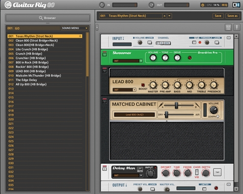Minimize the INPUT module
The width and height of the screenshot is (243, 194).
(229, 38)
